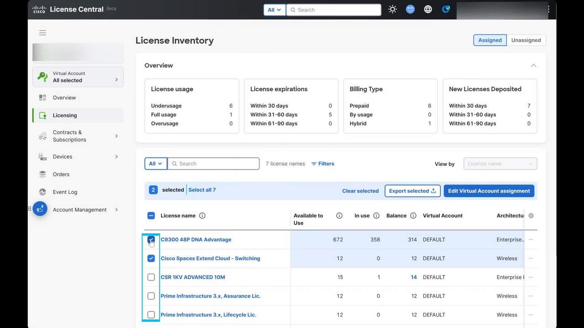Screen dimensions: 584x328
Task: Open the blue assistant face icon
Action: coord(410,10)
